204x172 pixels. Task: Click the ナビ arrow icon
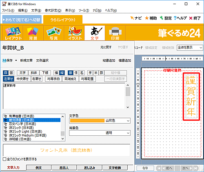[x=132, y=18]
